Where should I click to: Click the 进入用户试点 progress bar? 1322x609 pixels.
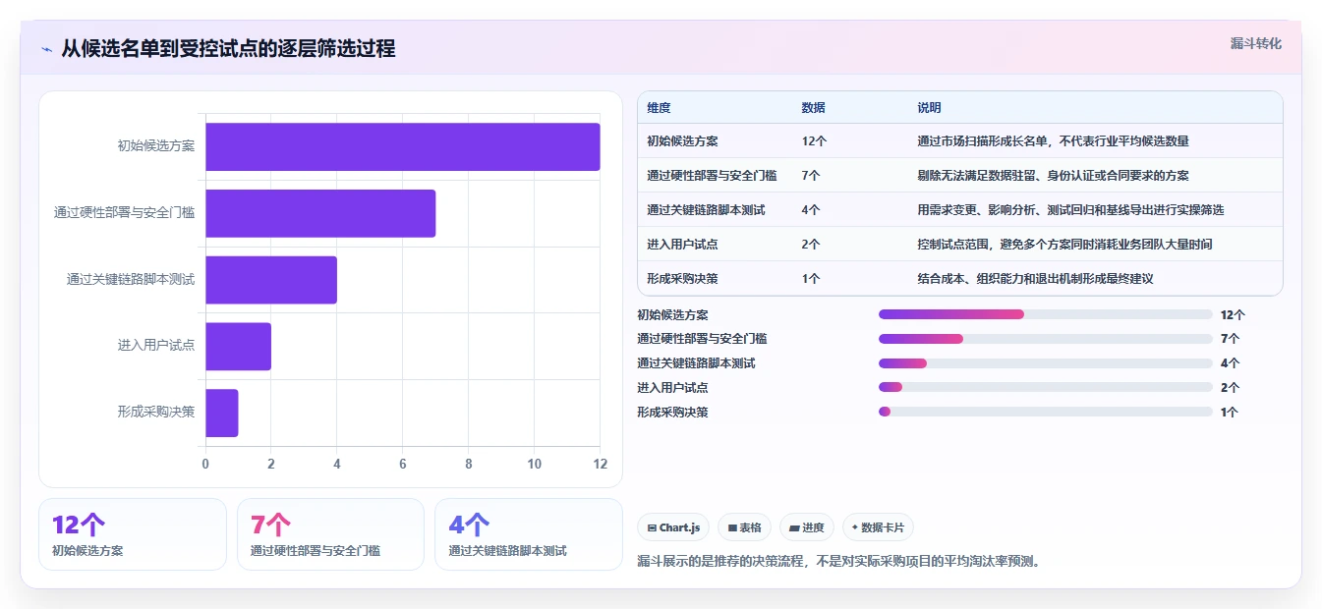click(x=1045, y=388)
